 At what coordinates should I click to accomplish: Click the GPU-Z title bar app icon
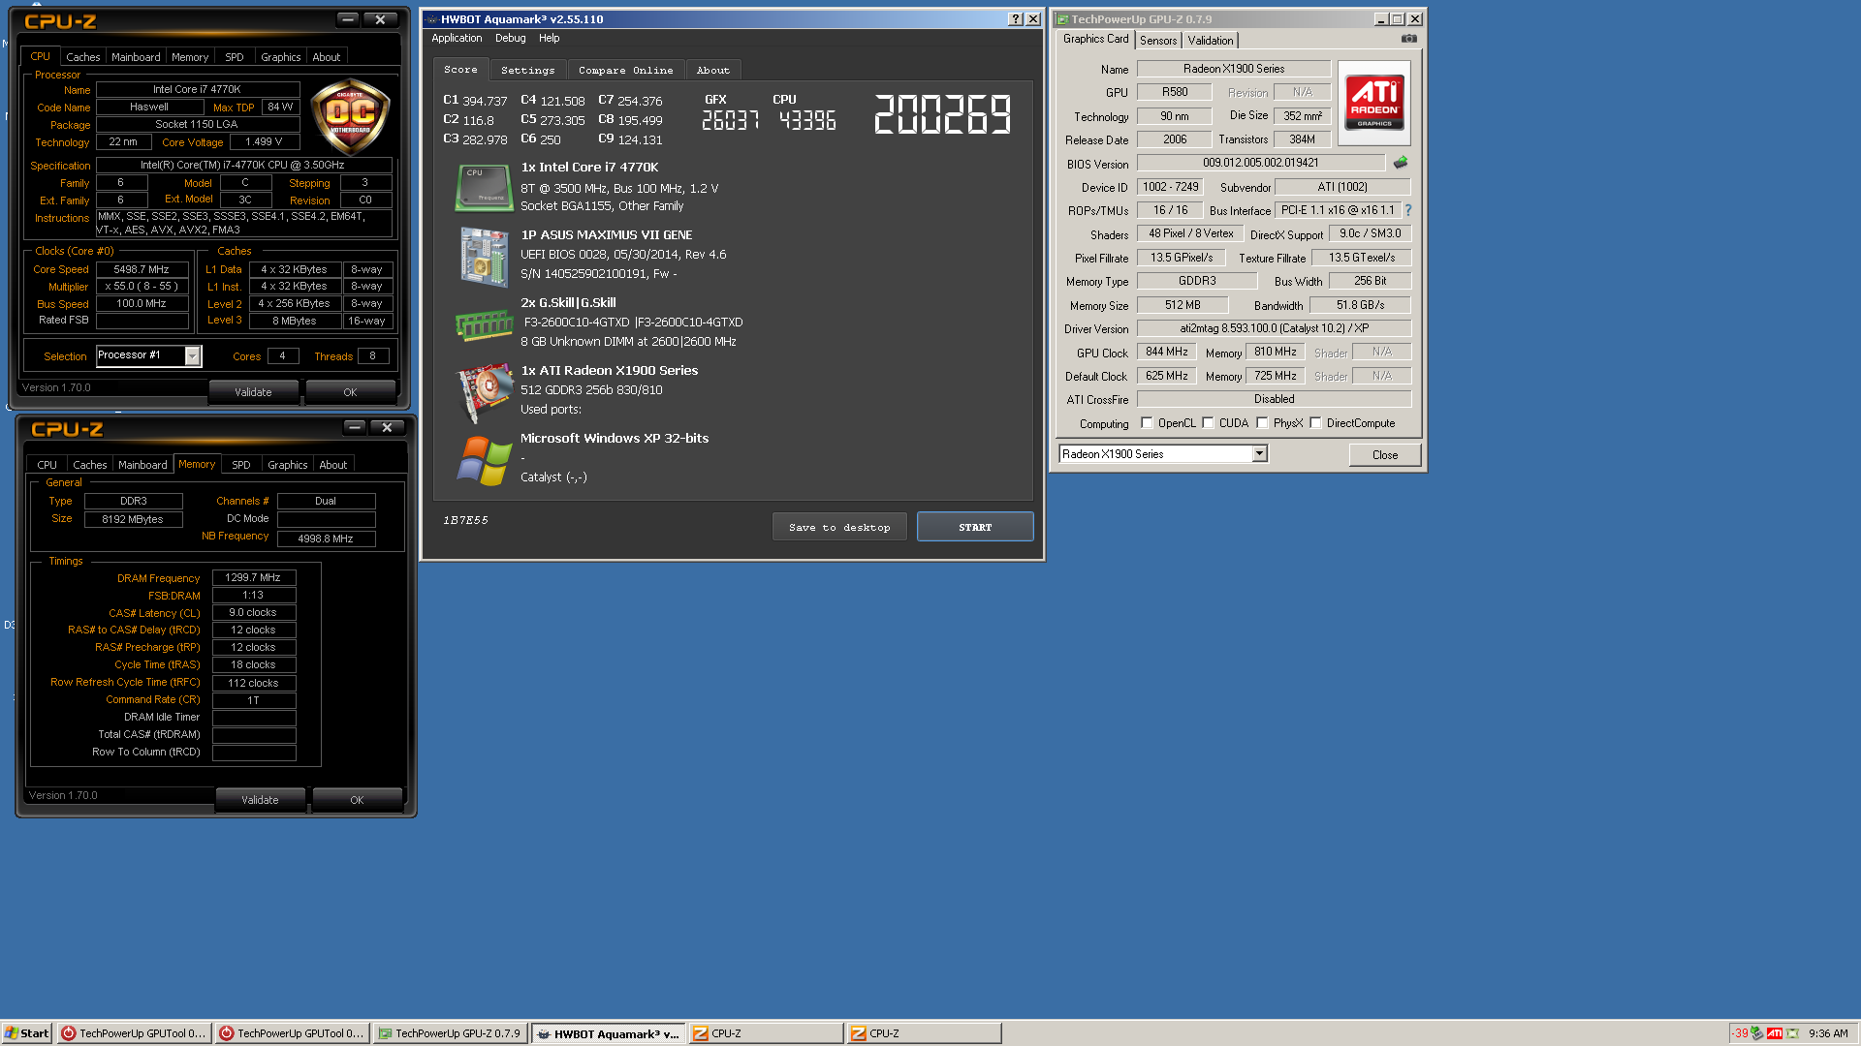pos(1062,19)
